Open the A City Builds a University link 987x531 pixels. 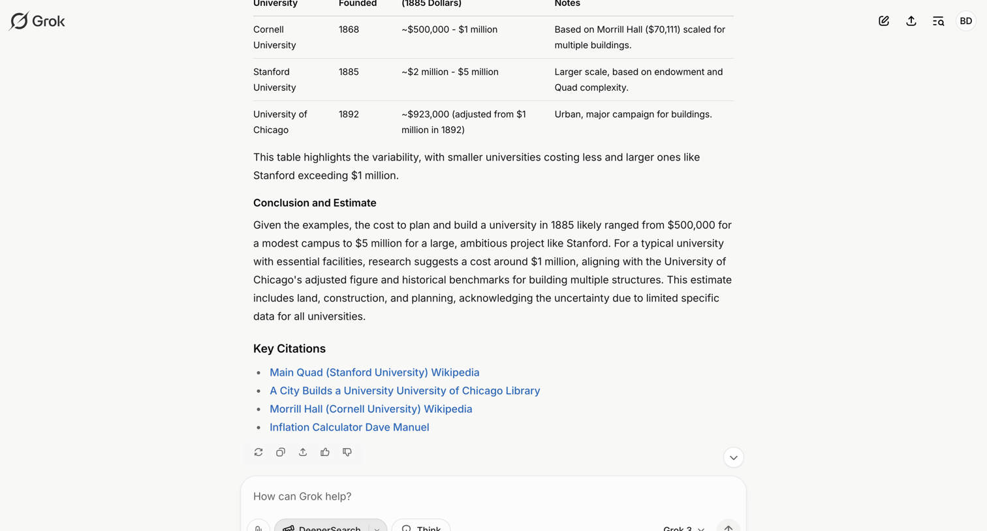pos(405,391)
